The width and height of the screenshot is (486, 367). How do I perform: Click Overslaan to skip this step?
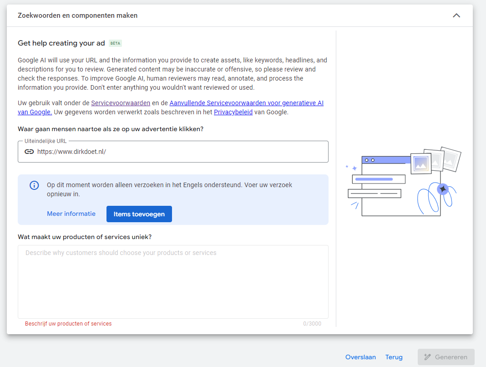click(360, 357)
